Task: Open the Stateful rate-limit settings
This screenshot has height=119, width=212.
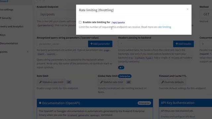Action: (x=112, y=82)
